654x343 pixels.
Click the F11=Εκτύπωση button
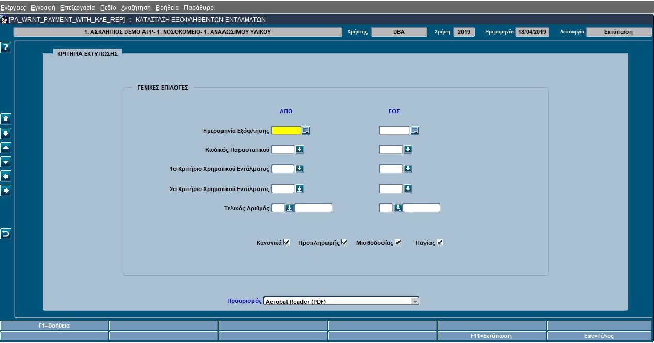[491, 336]
